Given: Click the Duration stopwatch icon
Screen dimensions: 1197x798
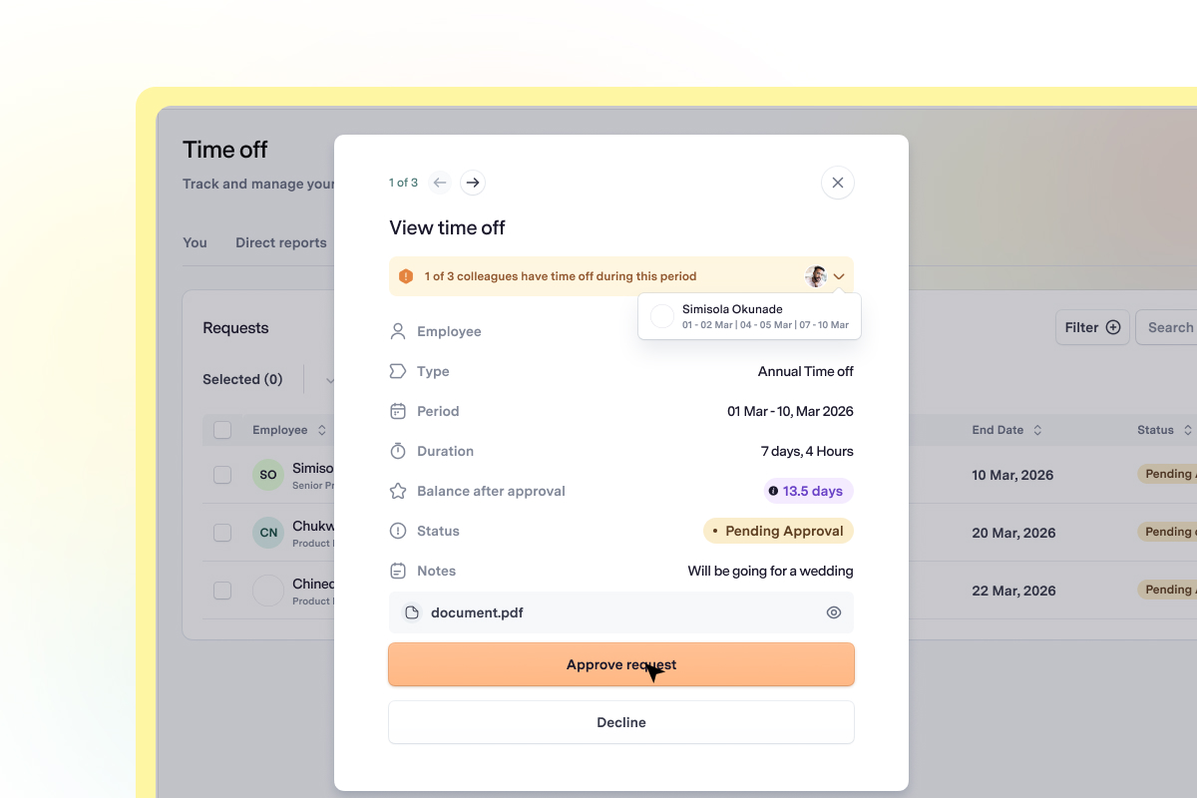Looking at the screenshot, I should point(398,451).
